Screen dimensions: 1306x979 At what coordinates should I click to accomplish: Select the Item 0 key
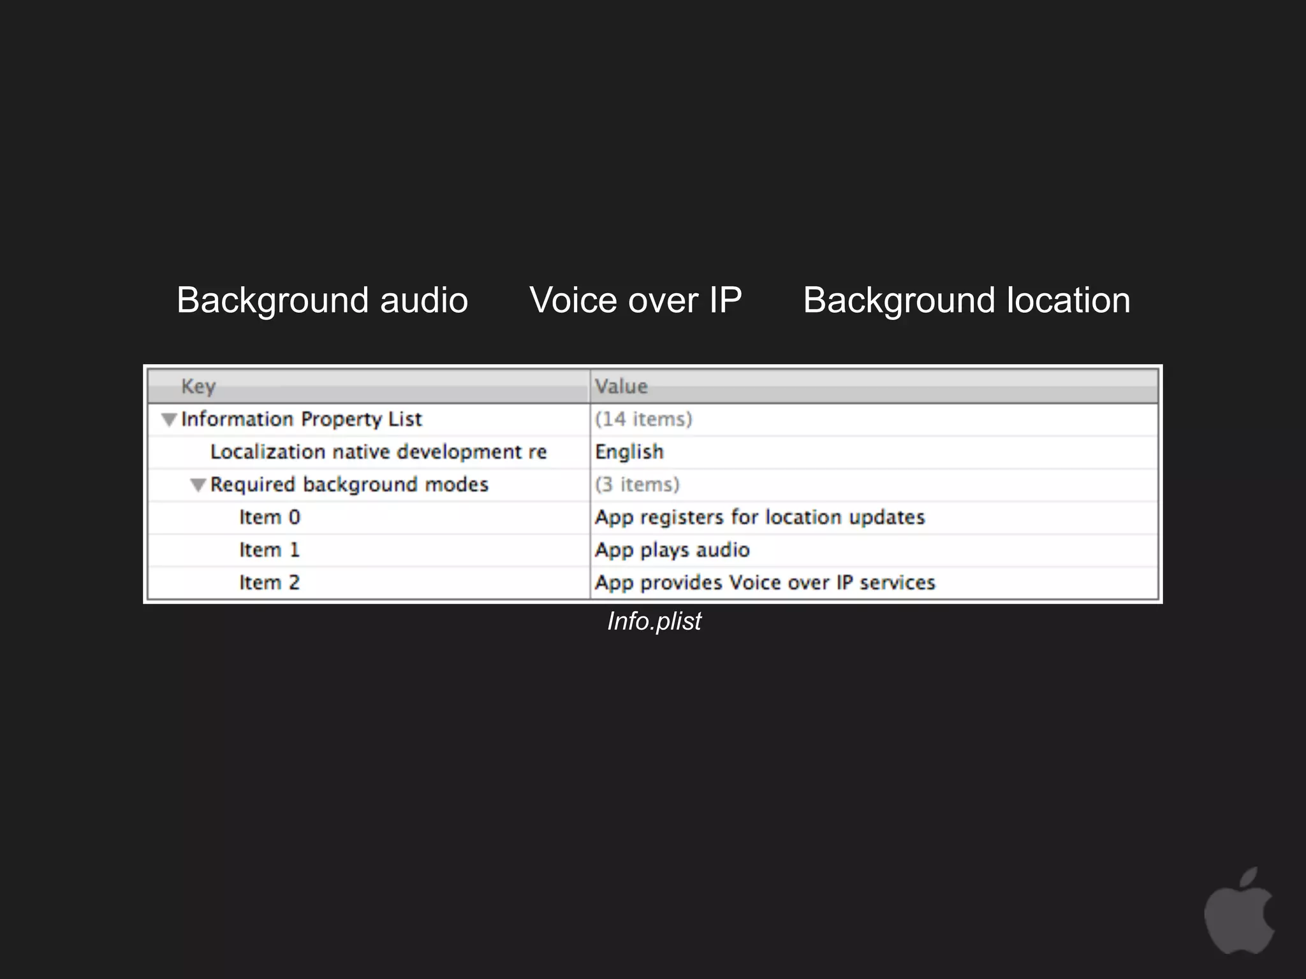[x=269, y=517]
